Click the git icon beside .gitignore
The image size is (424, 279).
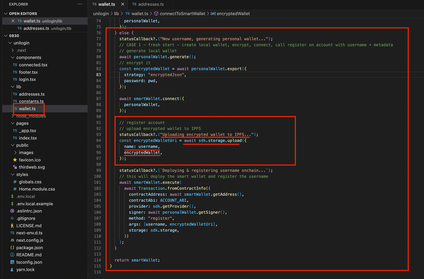tap(12, 218)
